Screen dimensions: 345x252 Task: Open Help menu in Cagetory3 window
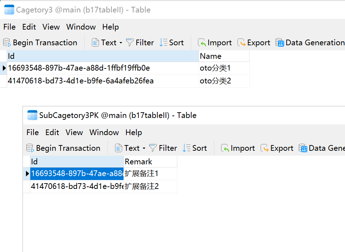pyautogui.click(x=110, y=27)
